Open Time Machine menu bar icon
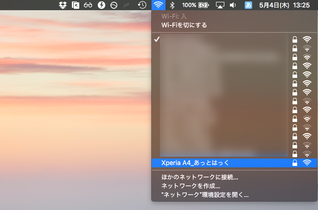 pos(142,6)
